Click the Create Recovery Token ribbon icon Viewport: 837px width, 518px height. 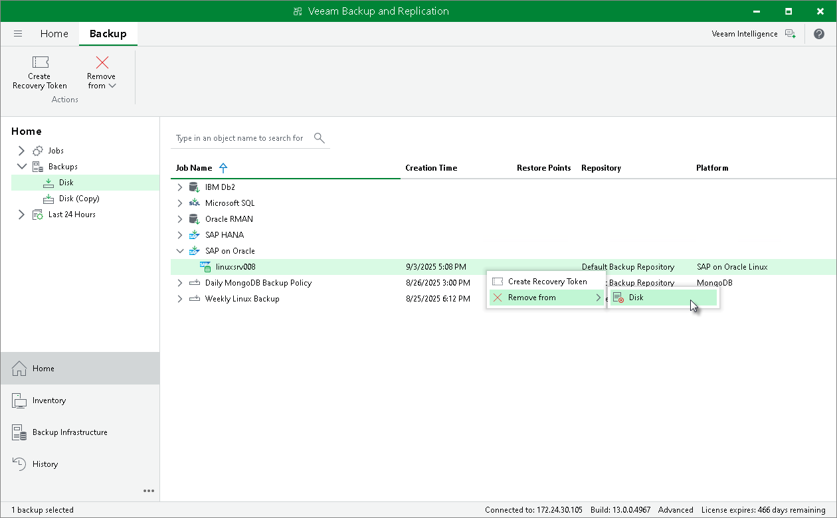coord(40,62)
